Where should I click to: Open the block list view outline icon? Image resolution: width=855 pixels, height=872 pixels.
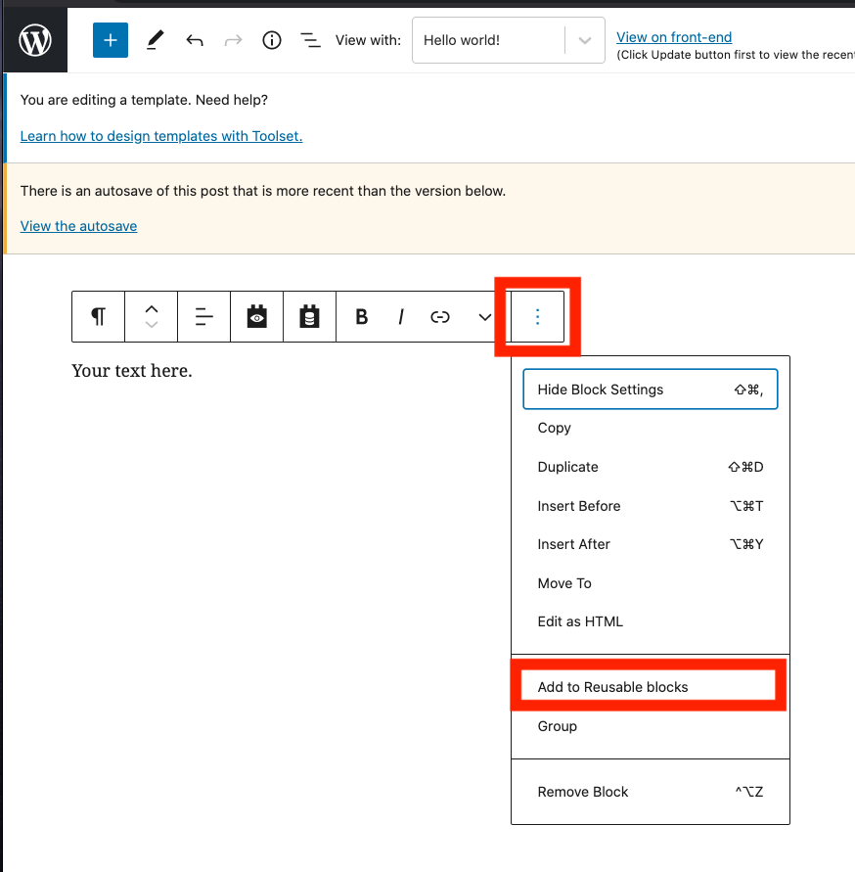tap(310, 40)
